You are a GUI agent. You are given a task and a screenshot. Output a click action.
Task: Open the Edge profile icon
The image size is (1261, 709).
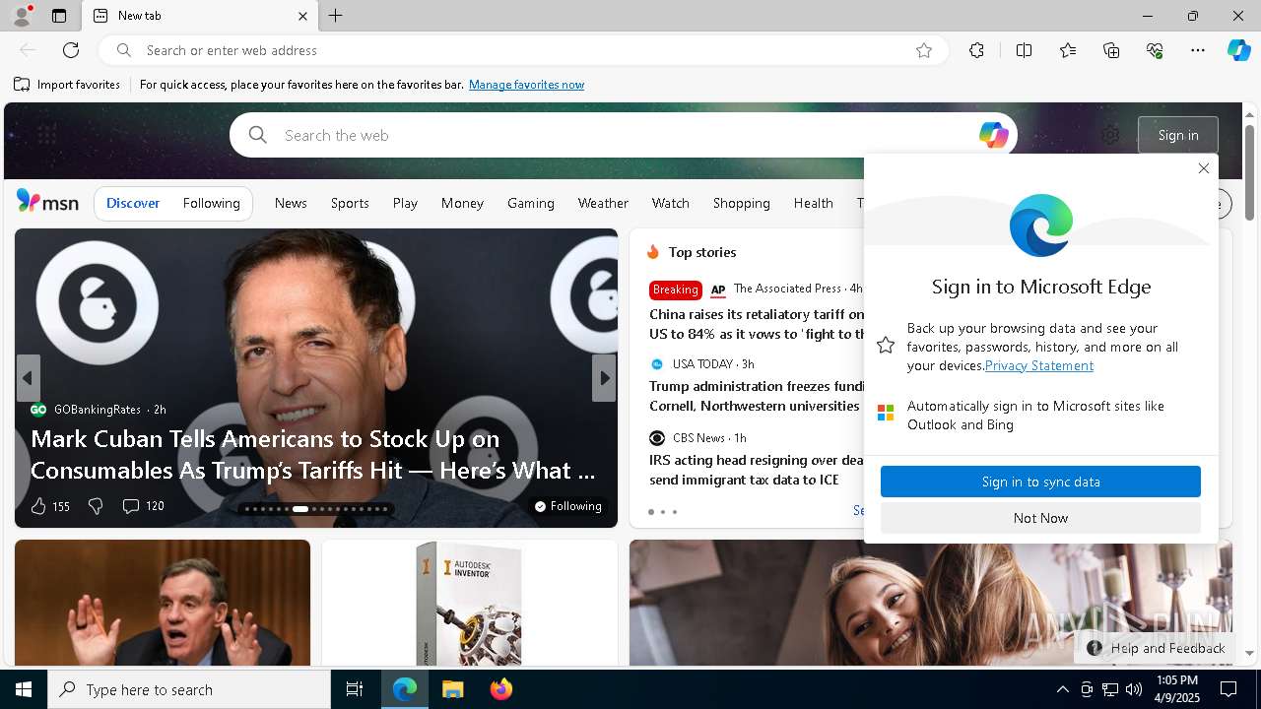(21, 16)
